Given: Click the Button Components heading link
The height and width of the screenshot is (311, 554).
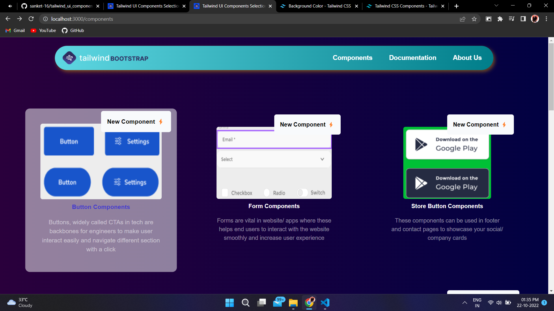Looking at the screenshot, I should pyautogui.click(x=101, y=207).
